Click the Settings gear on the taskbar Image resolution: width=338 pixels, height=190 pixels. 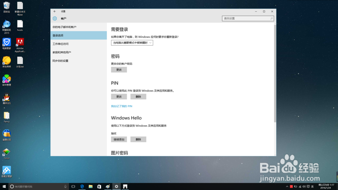tap(116, 187)
